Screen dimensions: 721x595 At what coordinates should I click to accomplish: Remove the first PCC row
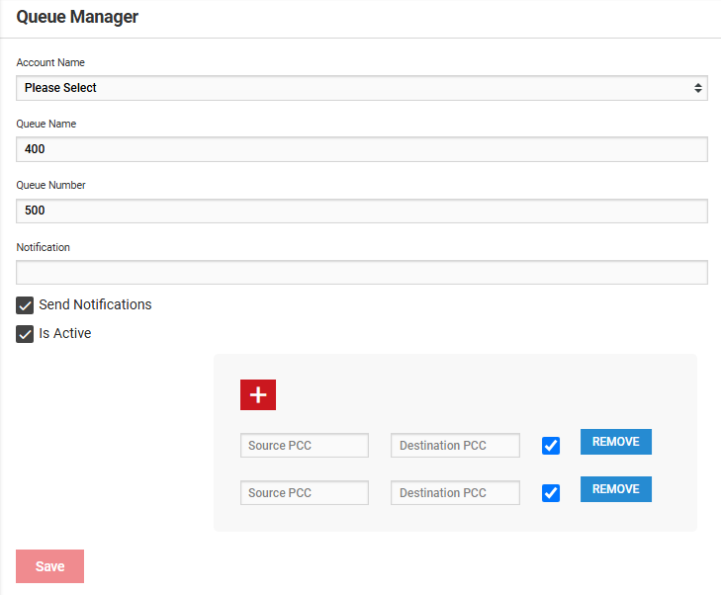tap(616, 442)
